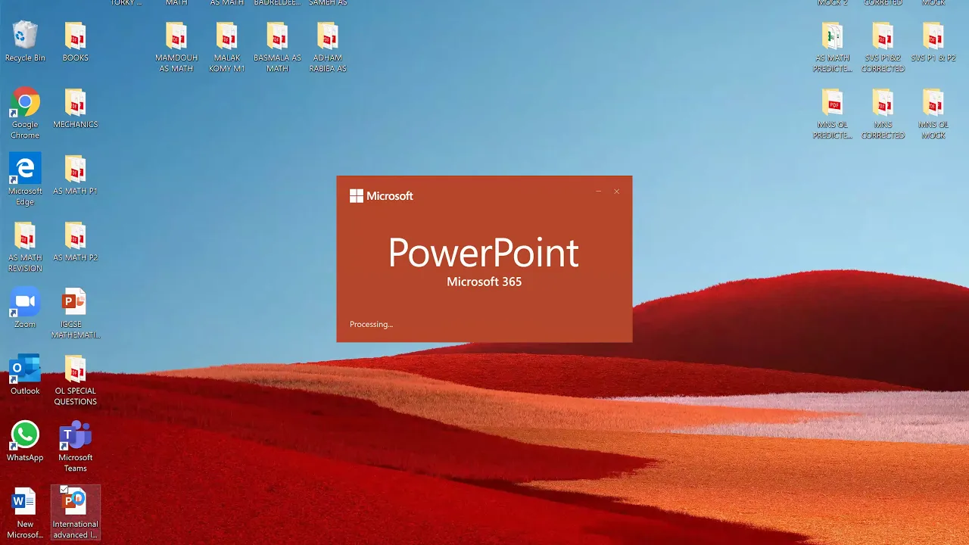Select the AS MATH P1 folder
Viewport: 969px width, 545px height.
75,176
